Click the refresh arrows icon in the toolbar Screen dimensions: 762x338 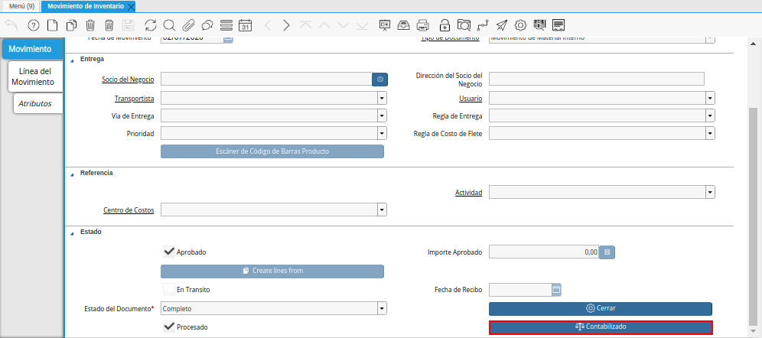(x=151, y=25)
